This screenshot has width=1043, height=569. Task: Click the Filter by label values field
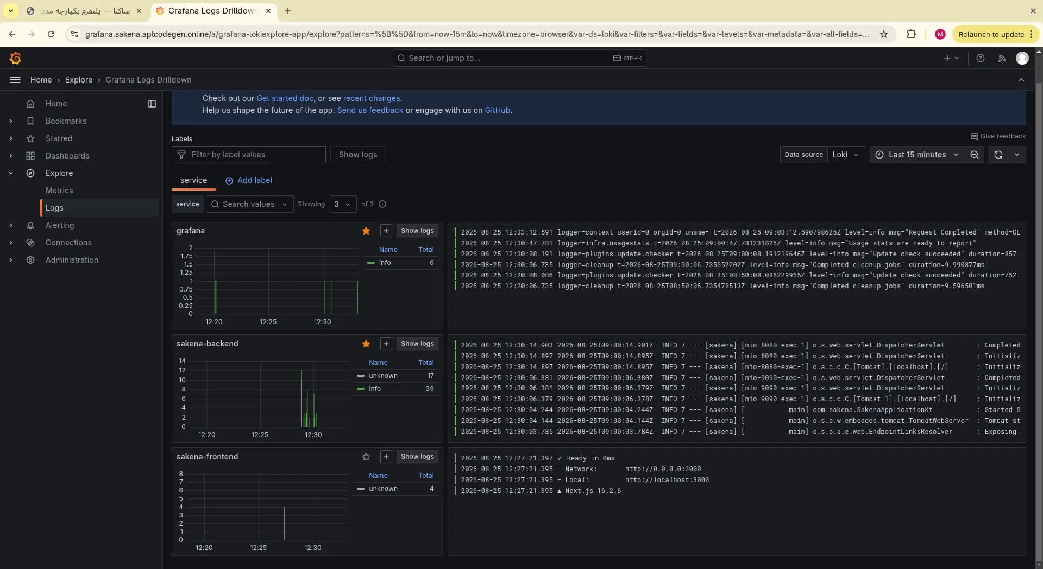click(x=249, y=155)
